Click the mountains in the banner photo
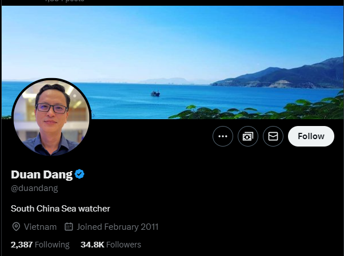344x256 pixels. (278, 76)
